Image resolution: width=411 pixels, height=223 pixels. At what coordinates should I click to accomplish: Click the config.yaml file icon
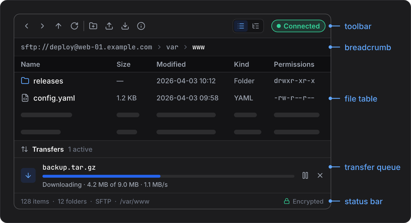[25, 98]
